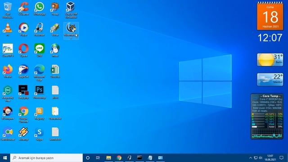Expand the hidden system tray icons

point(250,158)
